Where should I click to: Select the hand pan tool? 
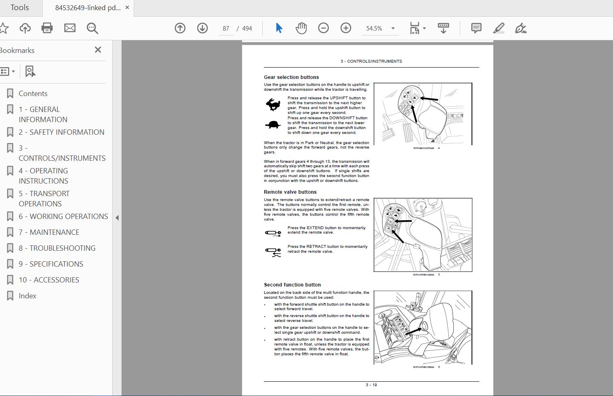301,28
